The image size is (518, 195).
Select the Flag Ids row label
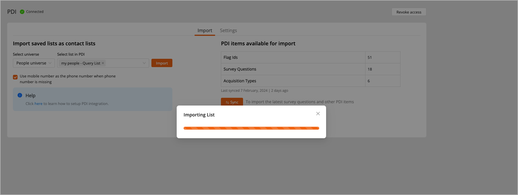231,57
